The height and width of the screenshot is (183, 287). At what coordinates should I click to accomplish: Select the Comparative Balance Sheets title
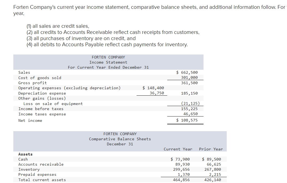coord(120,139)
